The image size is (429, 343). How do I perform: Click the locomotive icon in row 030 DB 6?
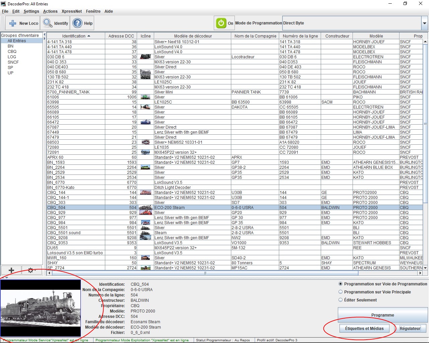[145, 57]
